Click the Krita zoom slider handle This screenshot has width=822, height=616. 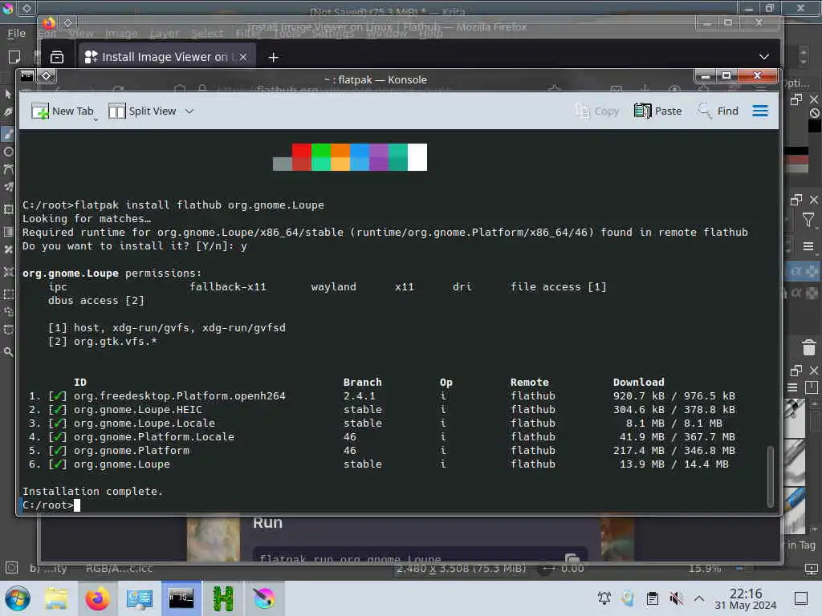pyautogui.click(x=739, y=569)
